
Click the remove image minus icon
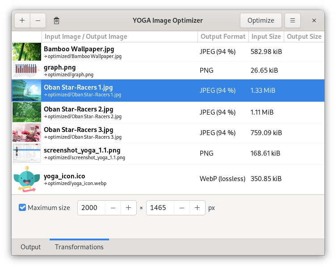click(38, 21)
